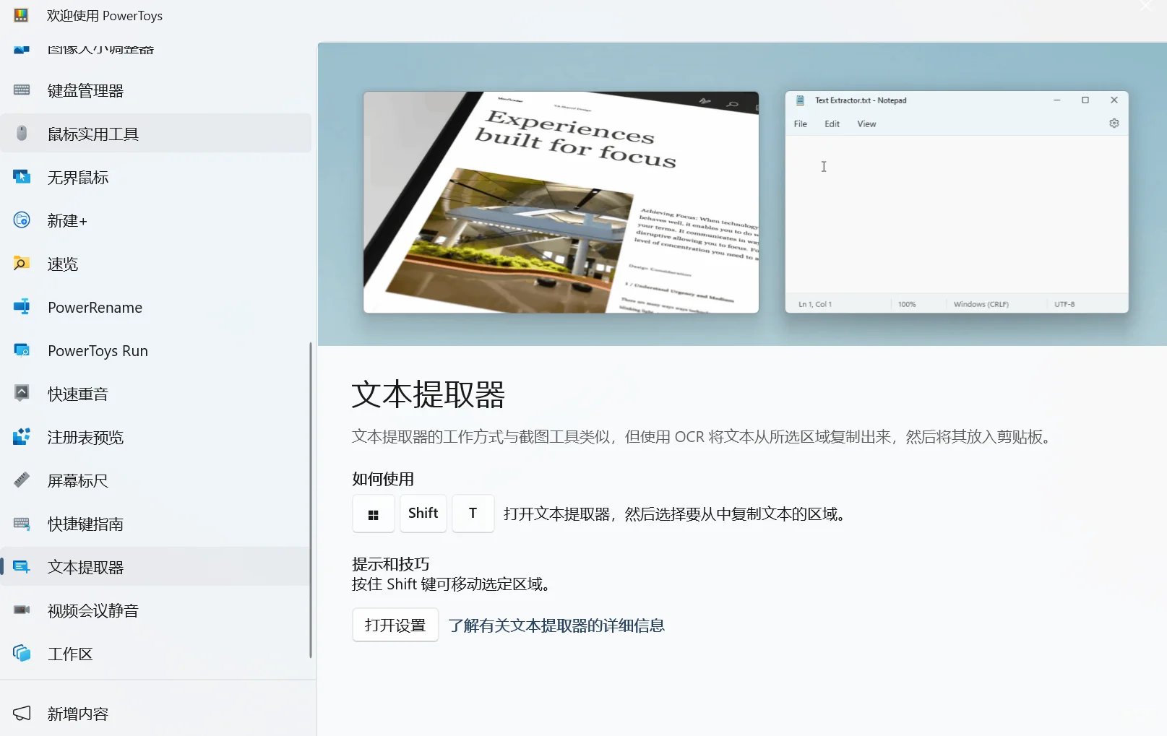1167x736 pixels.
Task: Select the 鼠标实用工具 mouse icon
Action: click(22, 134)
